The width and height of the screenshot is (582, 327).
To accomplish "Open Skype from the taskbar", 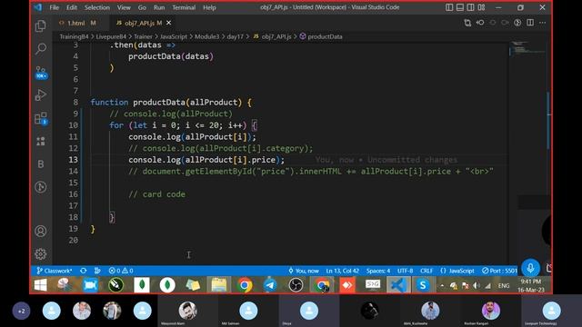I will click(x=422, y=285).
